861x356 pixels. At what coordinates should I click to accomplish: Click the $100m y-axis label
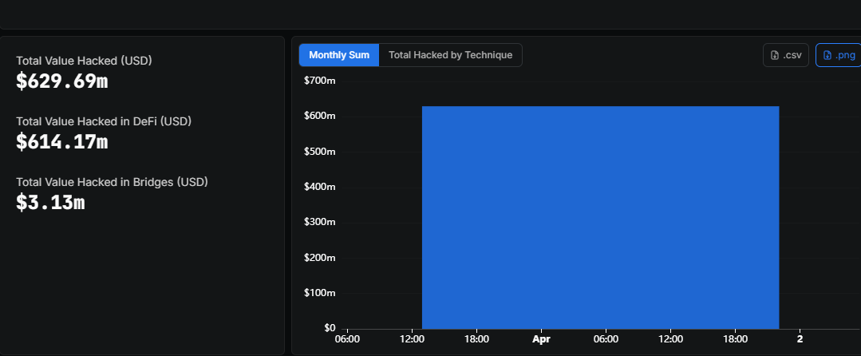coord(319,292)
